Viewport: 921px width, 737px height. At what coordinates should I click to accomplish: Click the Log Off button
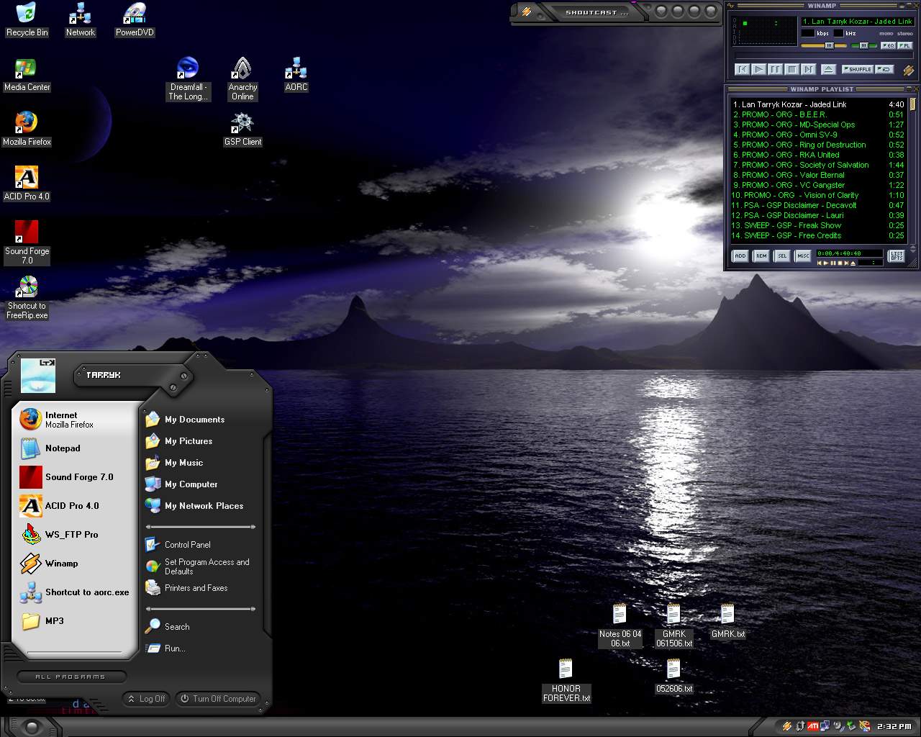tap(145, 699)
